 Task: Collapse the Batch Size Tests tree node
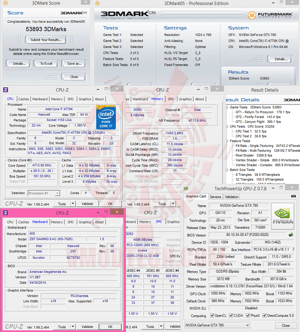pos(227,170)
